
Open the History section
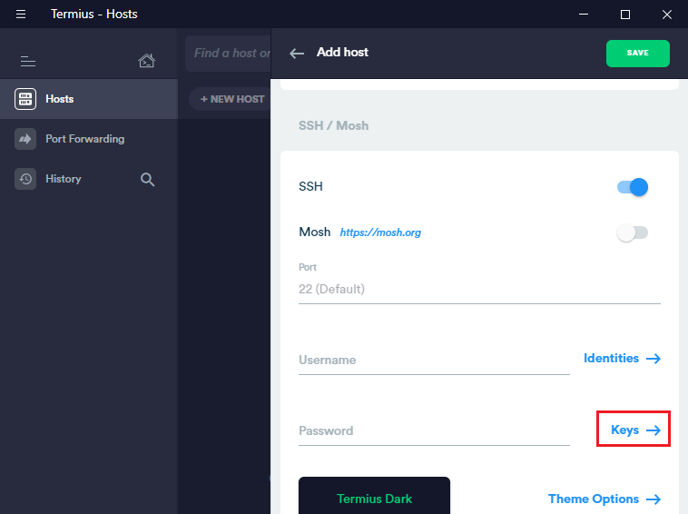click(x=64, y=179)
